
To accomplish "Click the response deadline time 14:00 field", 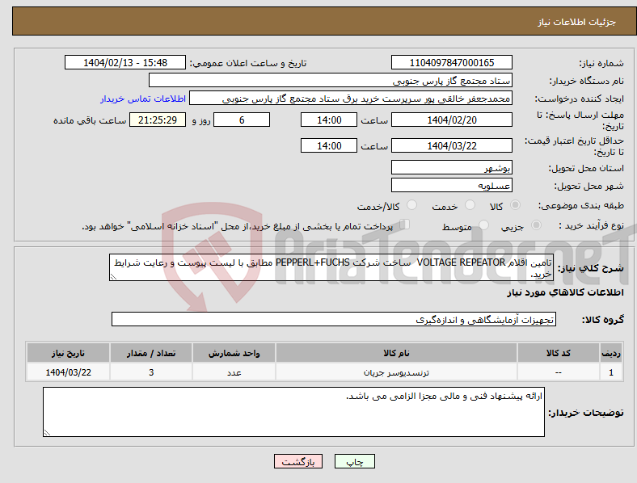I will [x=329, y=120].
